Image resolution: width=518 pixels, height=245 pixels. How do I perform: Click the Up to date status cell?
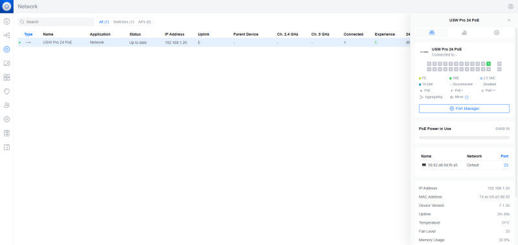pos(138,43)
